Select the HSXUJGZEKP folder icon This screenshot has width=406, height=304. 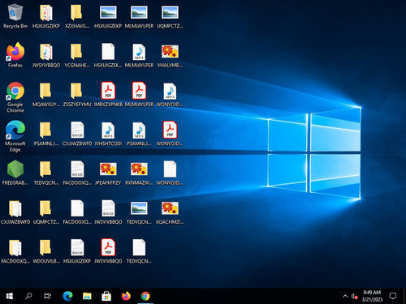pos(46,16)
